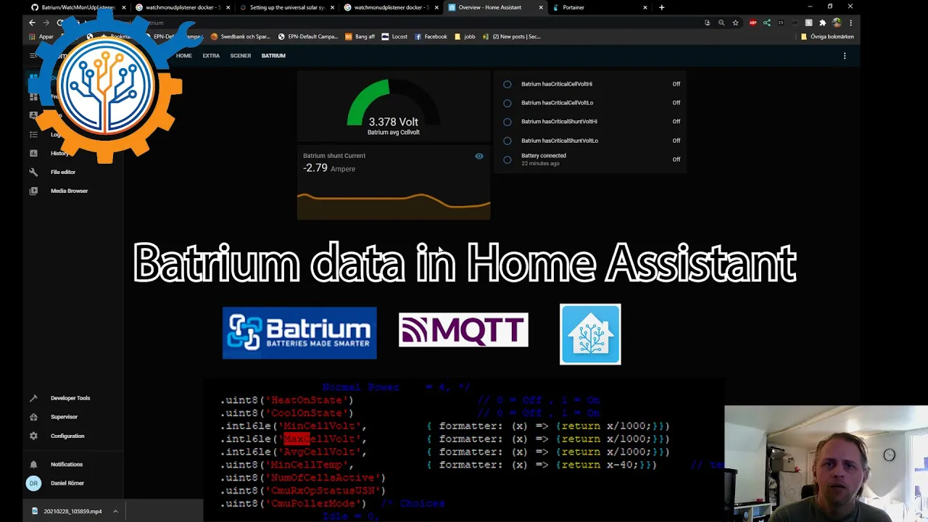
Task: Click Batrium hasCriticalShuntVoltLo state circle icon
Action: coord(507,141)
